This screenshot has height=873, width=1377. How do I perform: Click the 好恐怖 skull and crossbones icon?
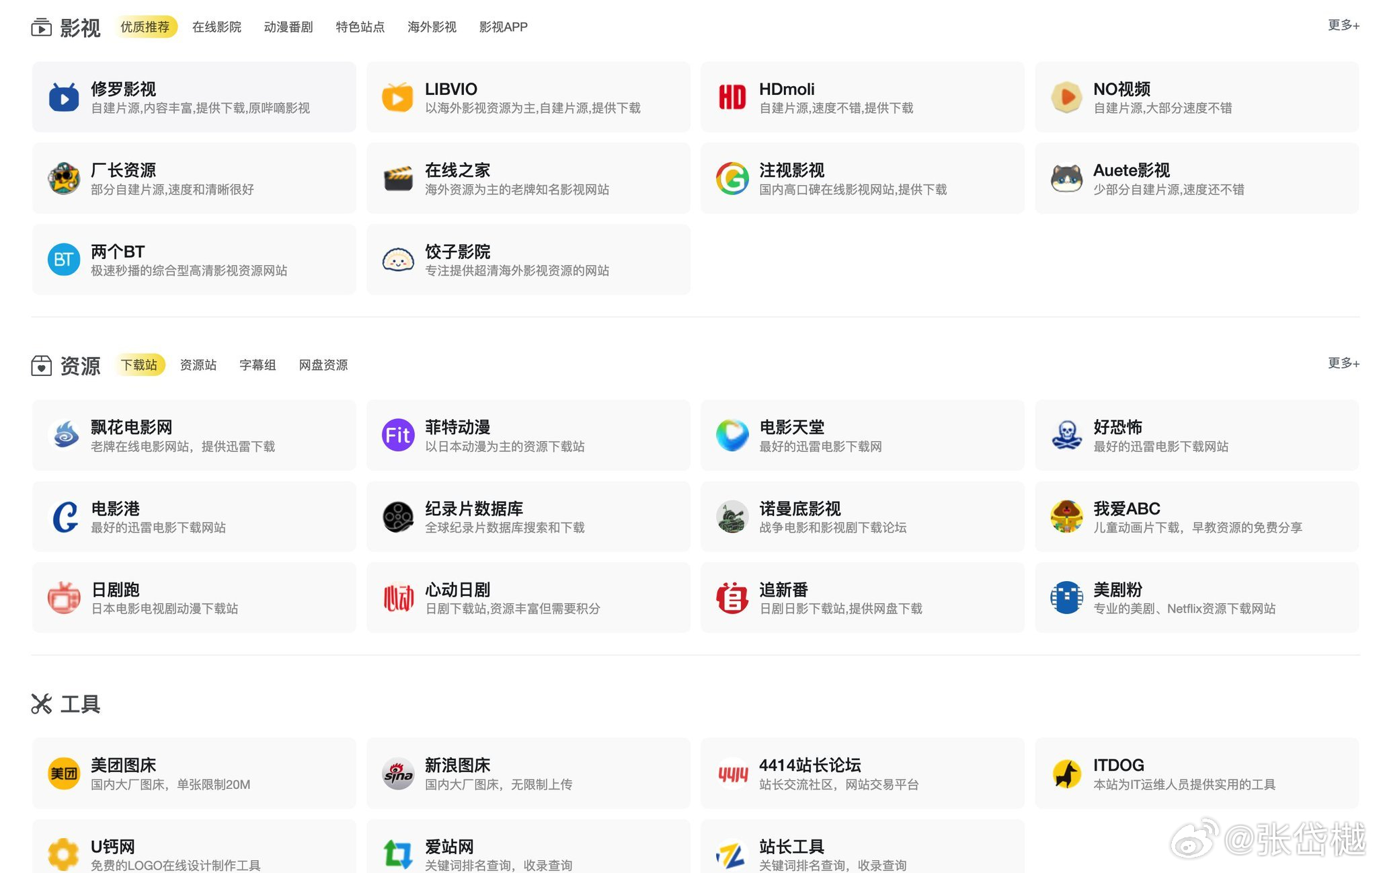[x=1066, y=435]
